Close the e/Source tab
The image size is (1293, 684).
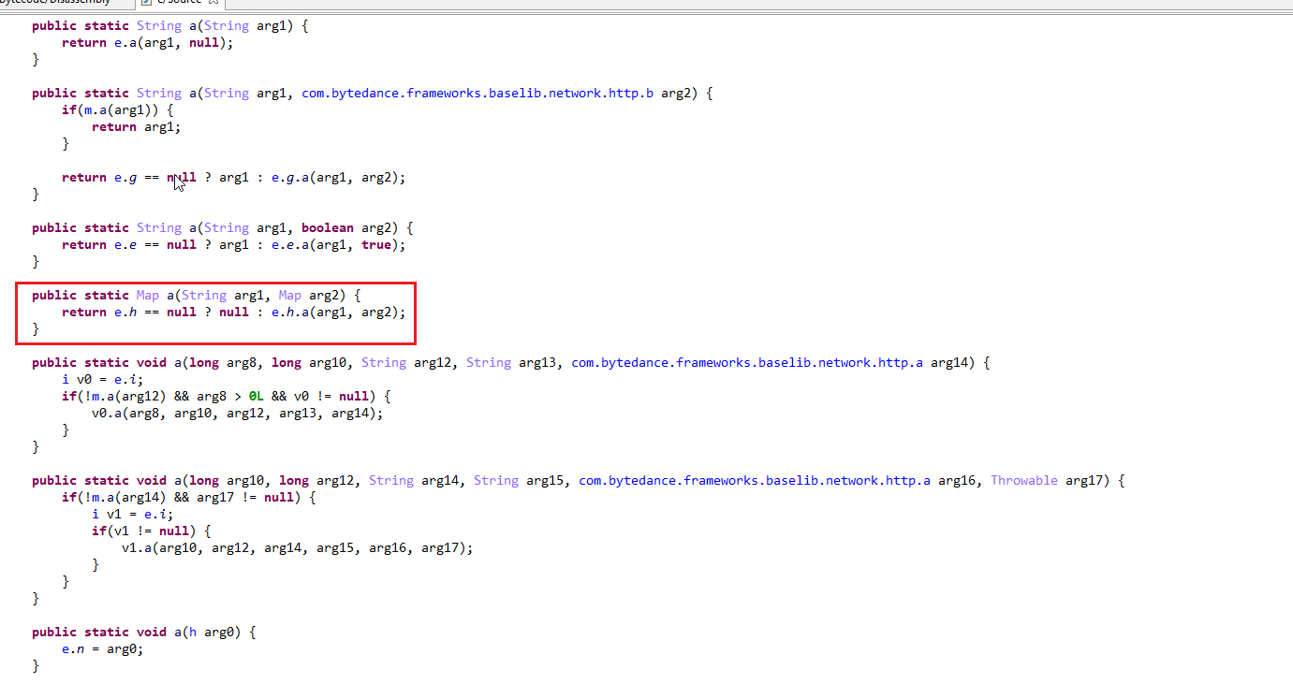213,3
